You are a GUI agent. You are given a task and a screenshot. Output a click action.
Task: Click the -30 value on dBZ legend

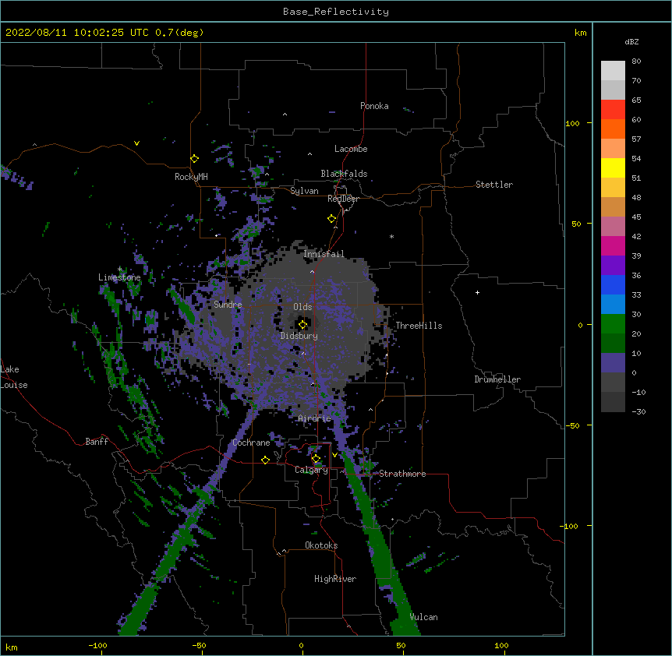[638, 411]
